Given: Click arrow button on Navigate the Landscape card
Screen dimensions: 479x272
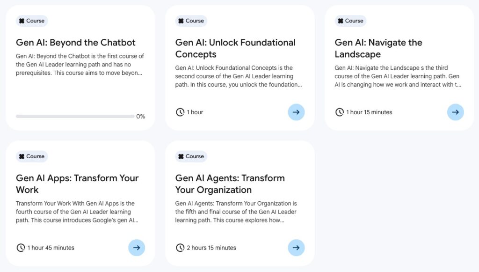Looking at the screenshot, I should (456, 112).
